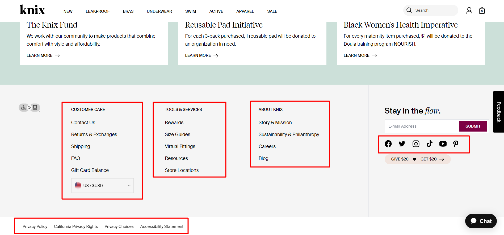Screen dimensions: 504x235
Task: Open Returns & Exchanges
Action: pyautogui.click(x=94, y=134)
